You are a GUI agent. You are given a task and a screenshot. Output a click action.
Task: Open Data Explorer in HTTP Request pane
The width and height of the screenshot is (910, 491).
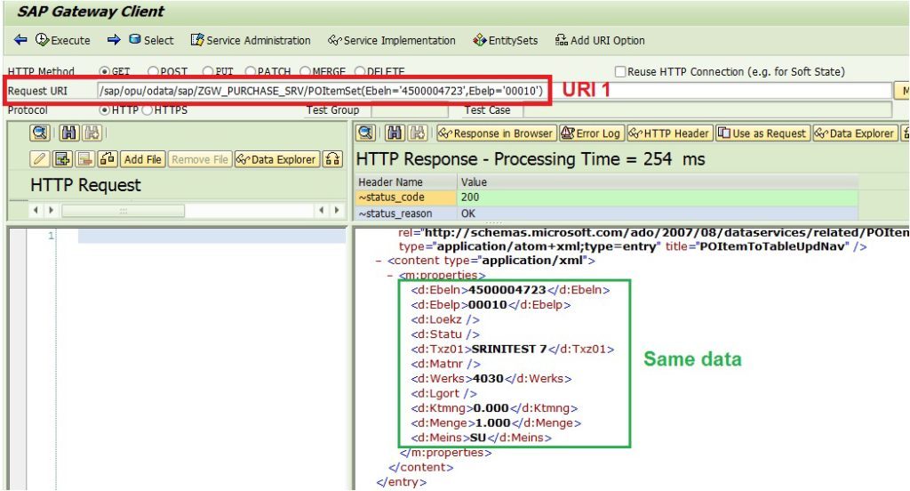coord(277,159)
